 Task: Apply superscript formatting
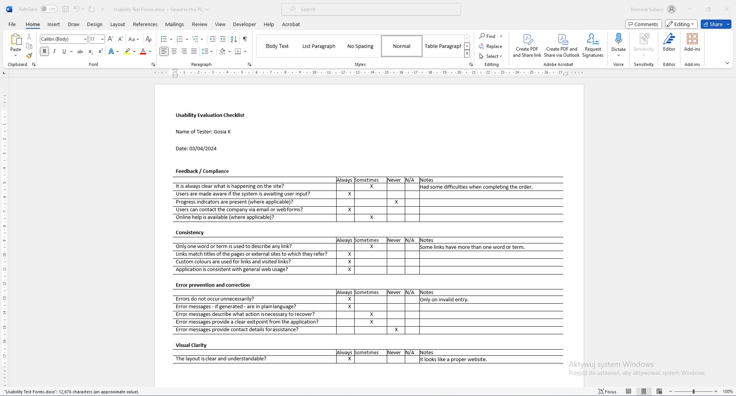[100, 51]
